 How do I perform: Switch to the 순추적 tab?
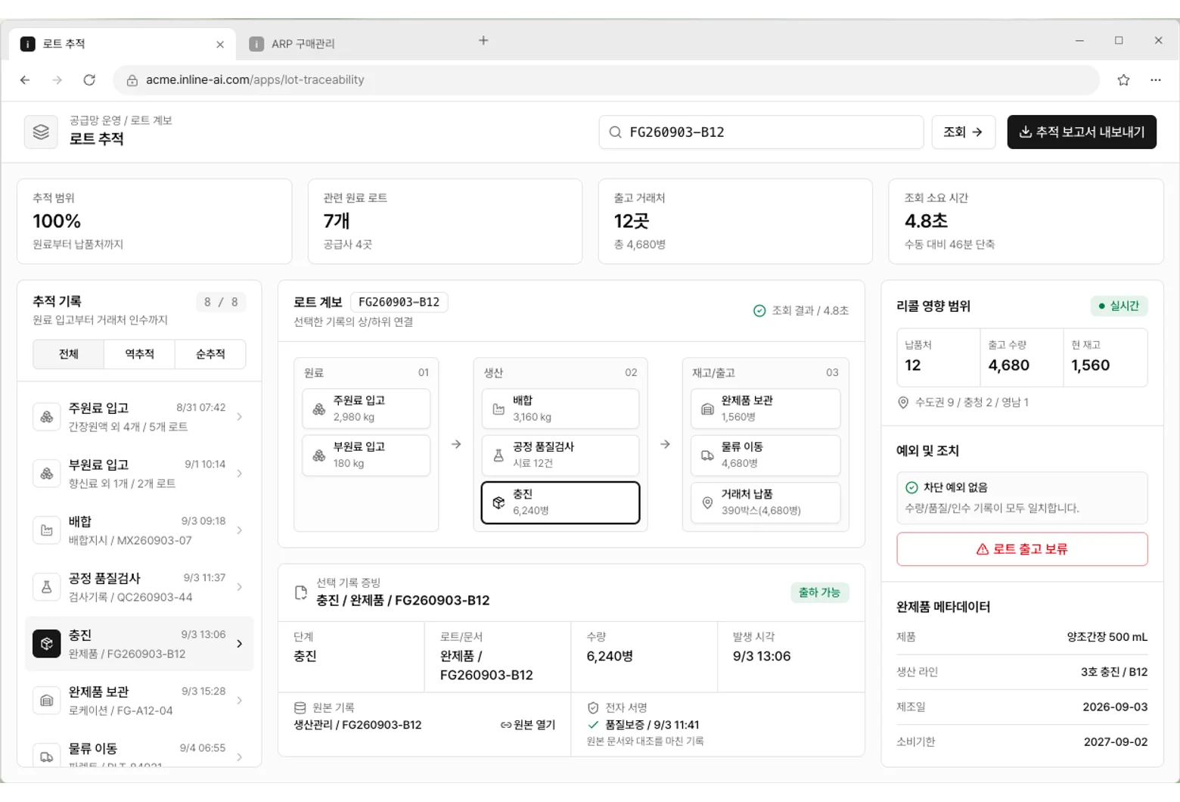pyautogui.click(x=210, y=354)
